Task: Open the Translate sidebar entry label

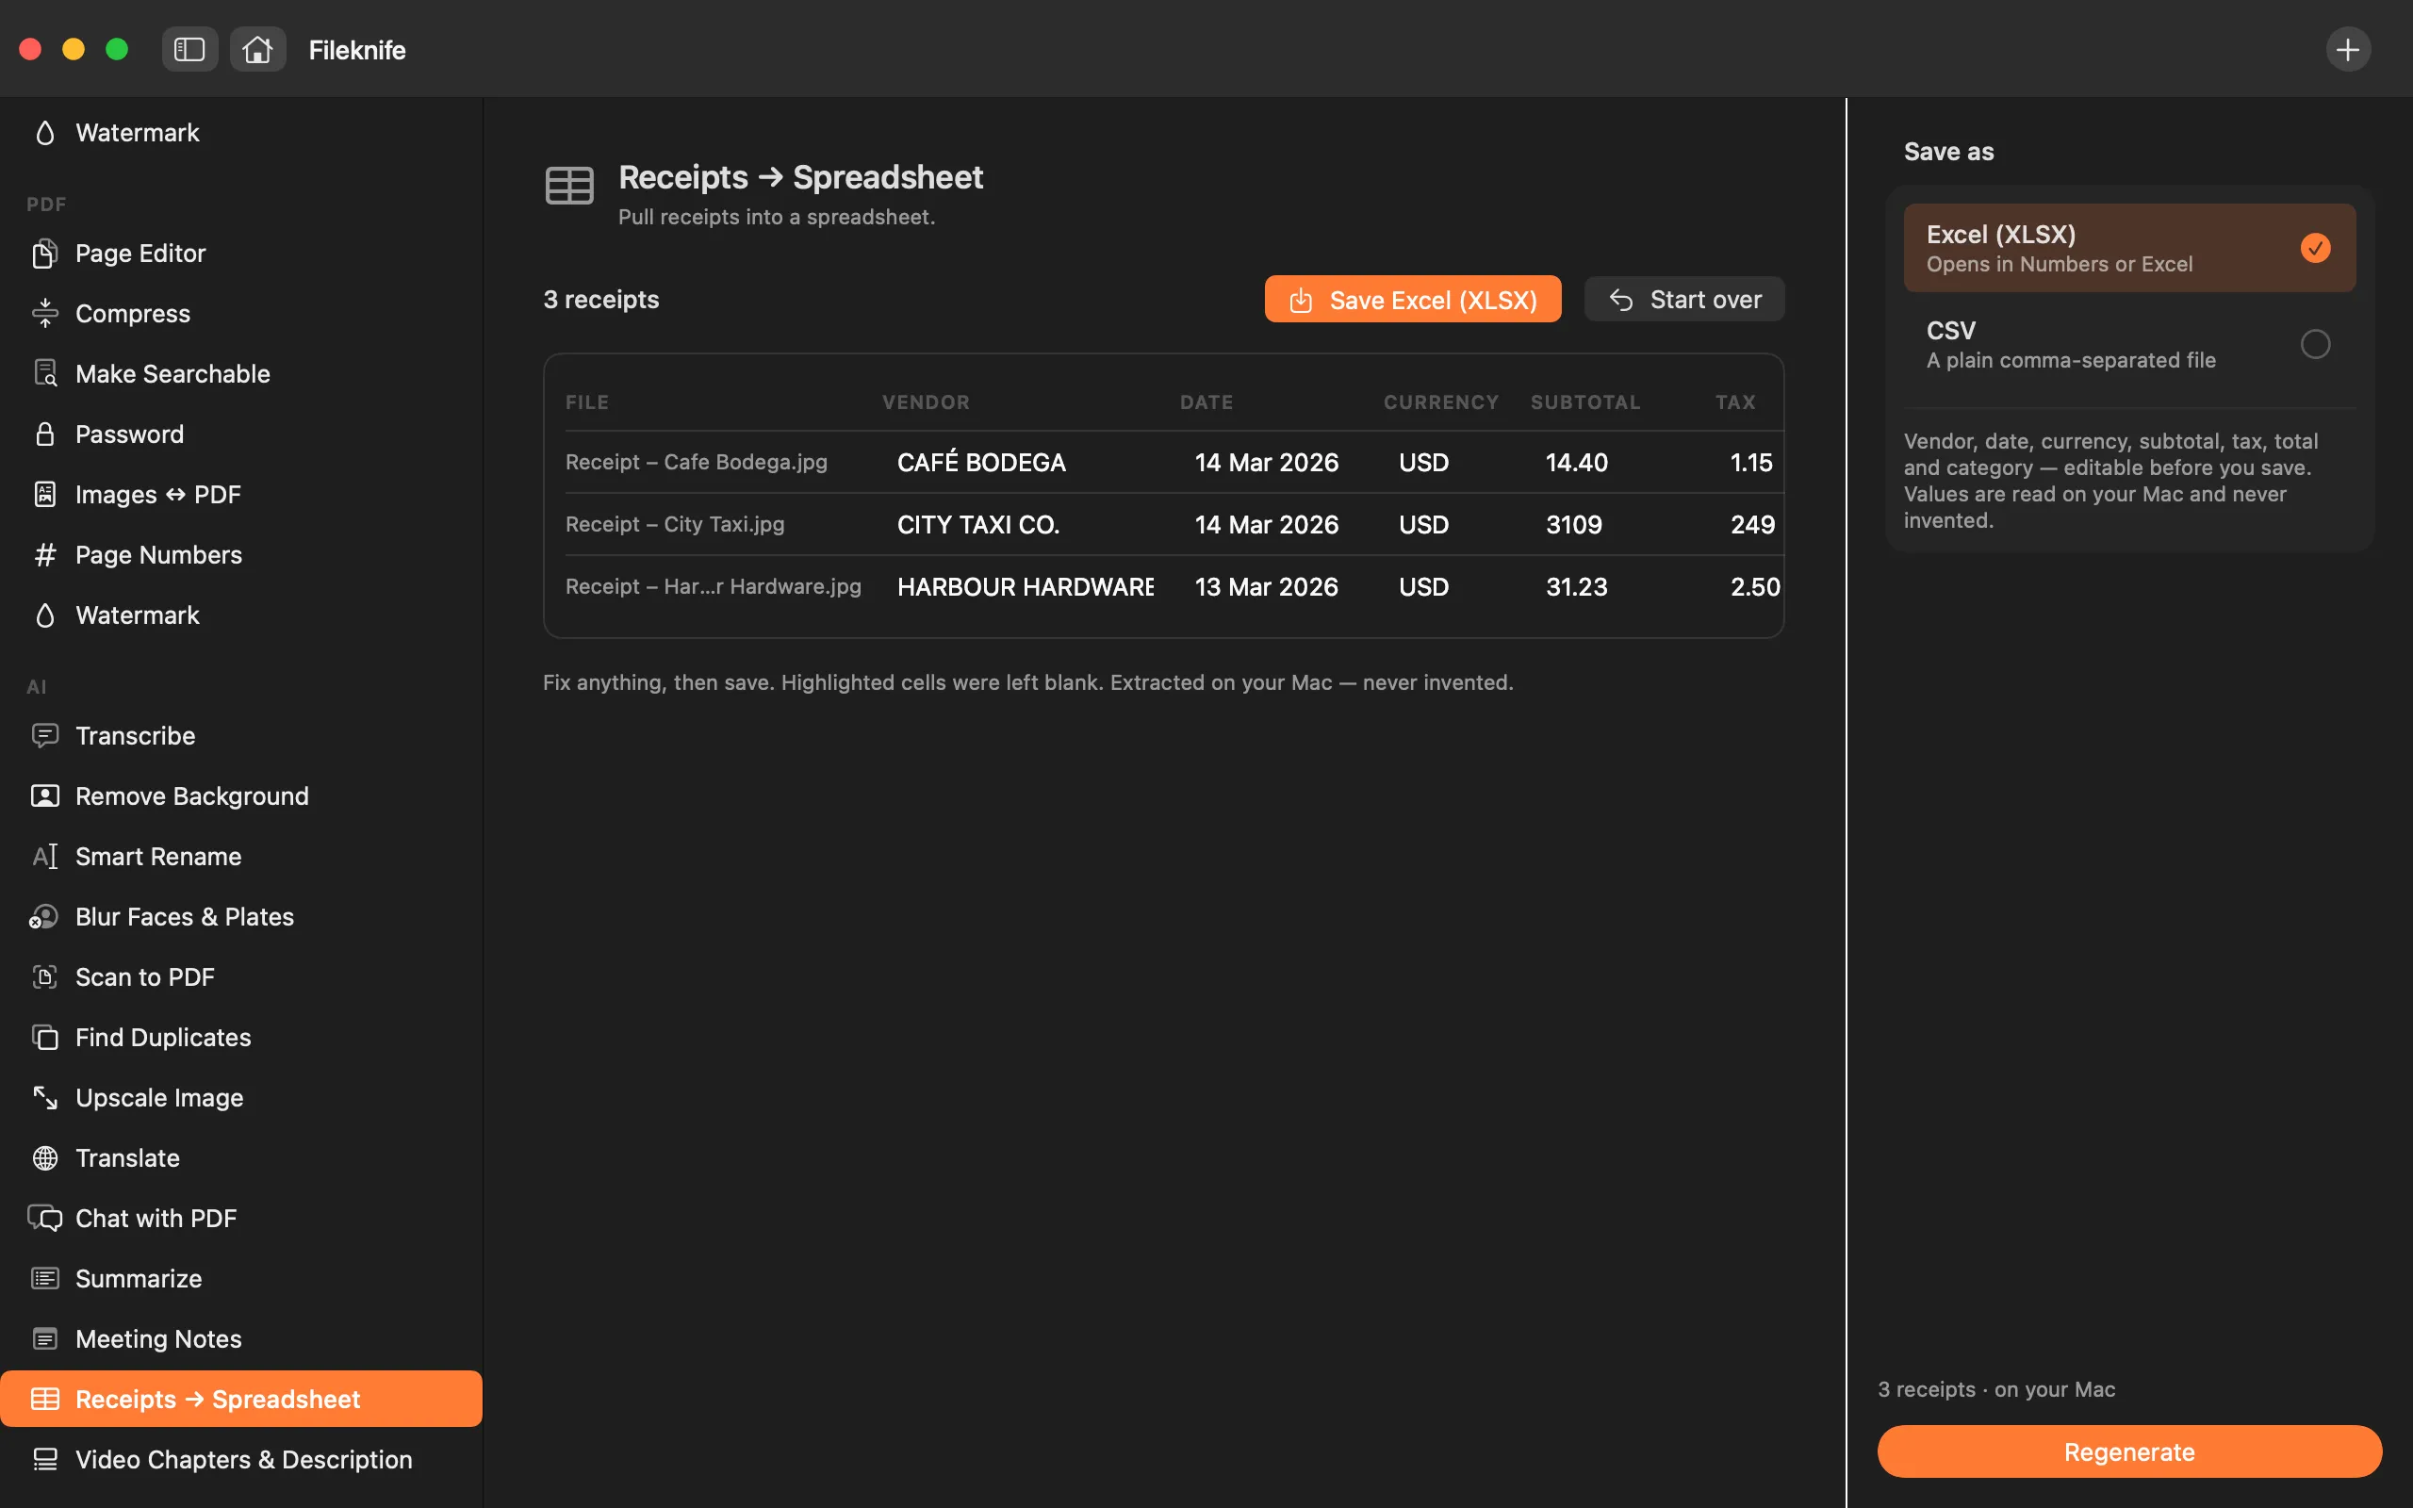Action: [x=127, y=1158]
